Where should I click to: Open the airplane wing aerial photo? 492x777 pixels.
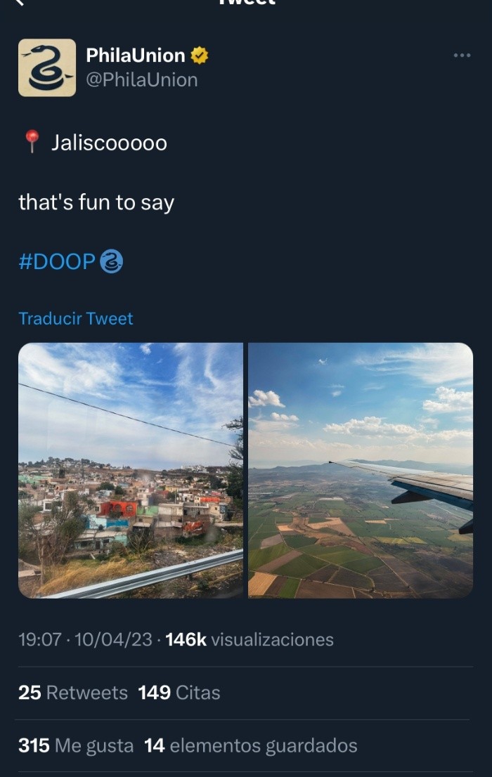[x=361, y=470]
